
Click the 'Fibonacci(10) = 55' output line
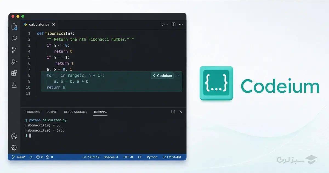(x=43, y=125)
